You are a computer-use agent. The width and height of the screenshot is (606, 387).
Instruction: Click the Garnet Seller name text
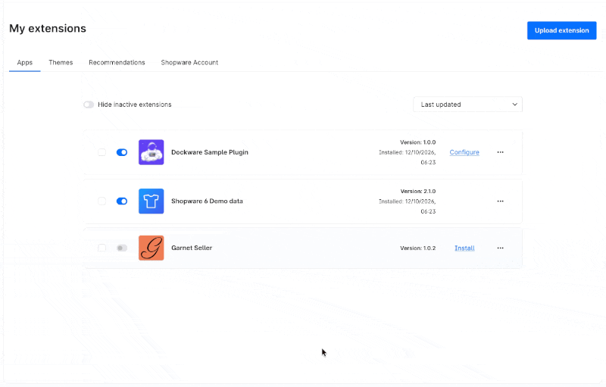click(192, 248)
